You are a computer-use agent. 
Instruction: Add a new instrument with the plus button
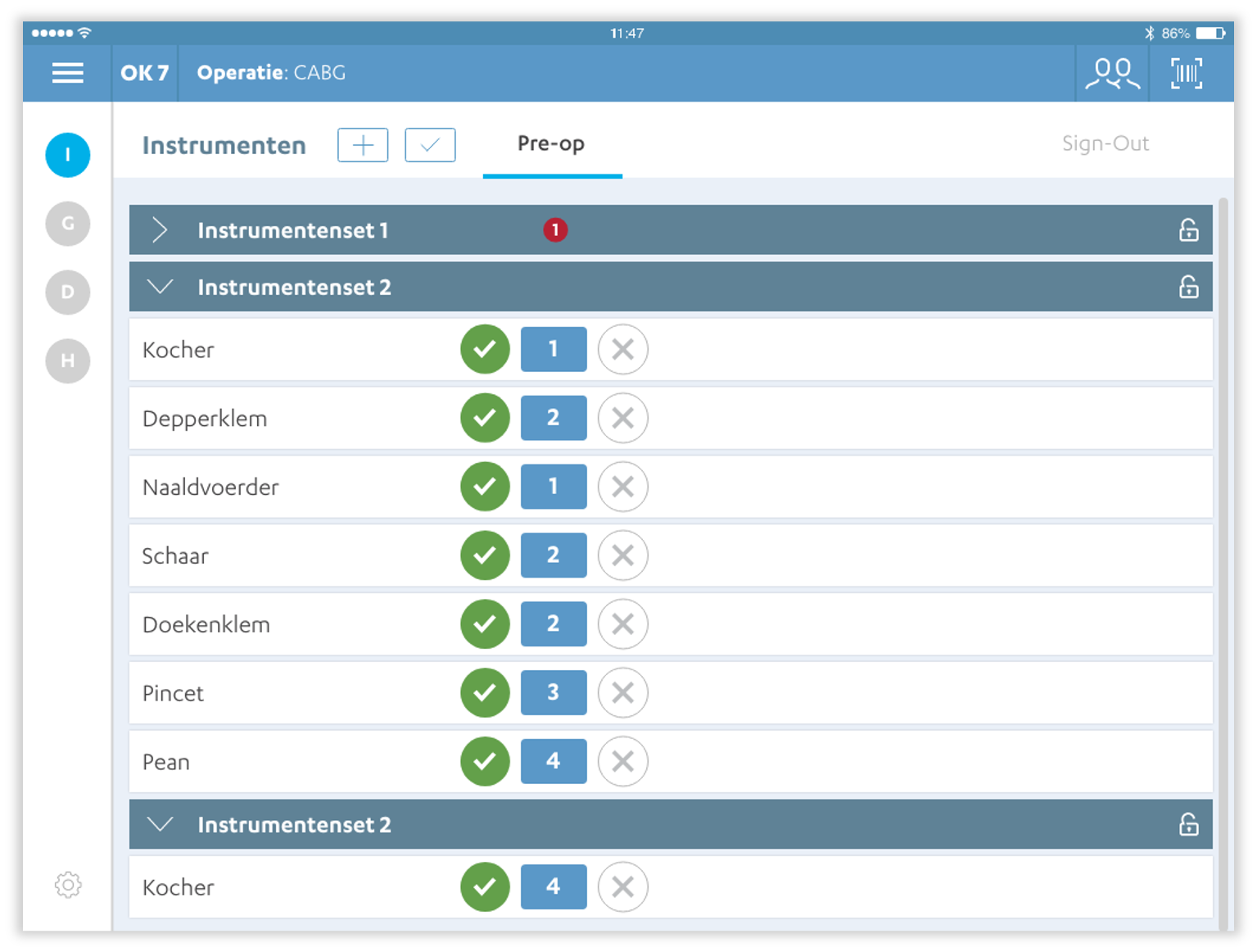[362, 145]
